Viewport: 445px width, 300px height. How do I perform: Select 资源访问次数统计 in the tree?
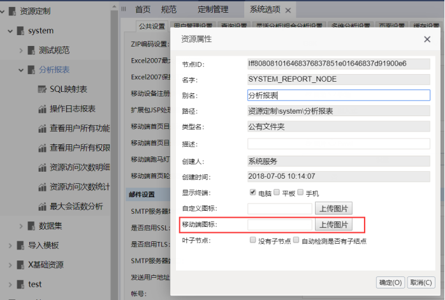(80, 187)
